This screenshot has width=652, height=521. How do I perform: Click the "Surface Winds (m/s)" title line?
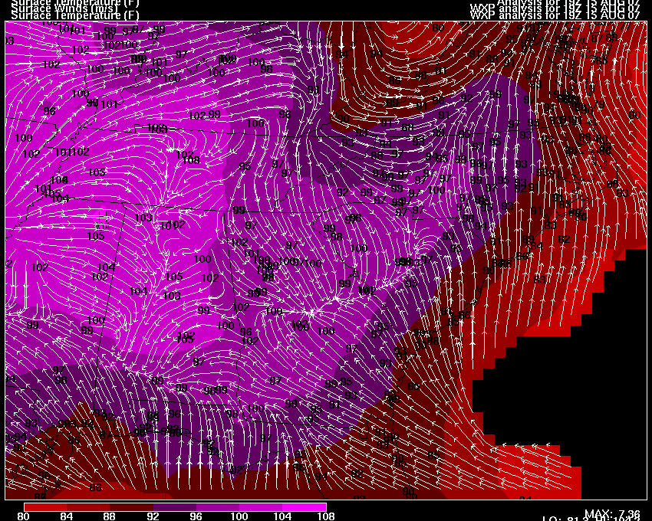click(65, 8)
